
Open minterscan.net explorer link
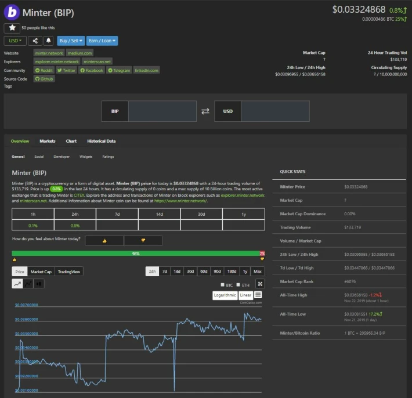coord(97,61)
